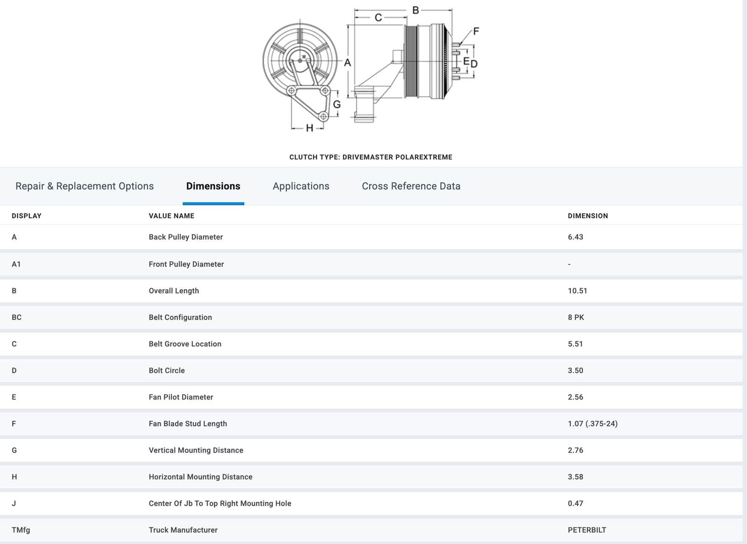This screenshot has width=747, height=544.
Task: Click the 8 PK belt configuration value
Action: coord(576,317)
